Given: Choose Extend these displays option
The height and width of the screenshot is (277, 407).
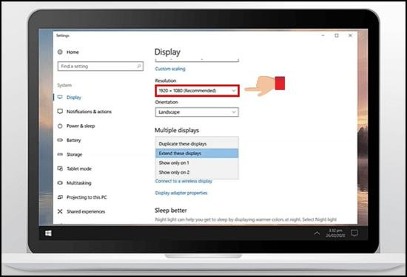Looking at the screenshot, I should tap(197, 154).
